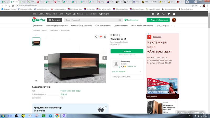Open the saved searches icon in header
210x118 pixels.
tap(163, 14)
